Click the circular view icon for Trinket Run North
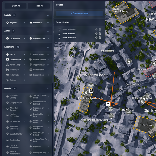This screenshot has width=156, height=156. point(96,29)
